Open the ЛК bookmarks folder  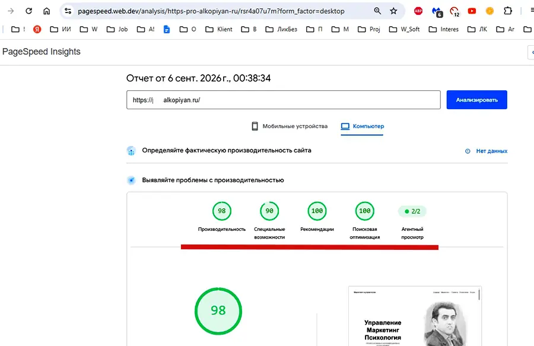477,29
